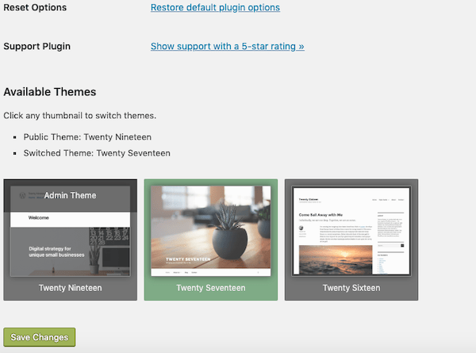
Task: Click the Restore default plugin options link
Action: (x=215, y=8)
